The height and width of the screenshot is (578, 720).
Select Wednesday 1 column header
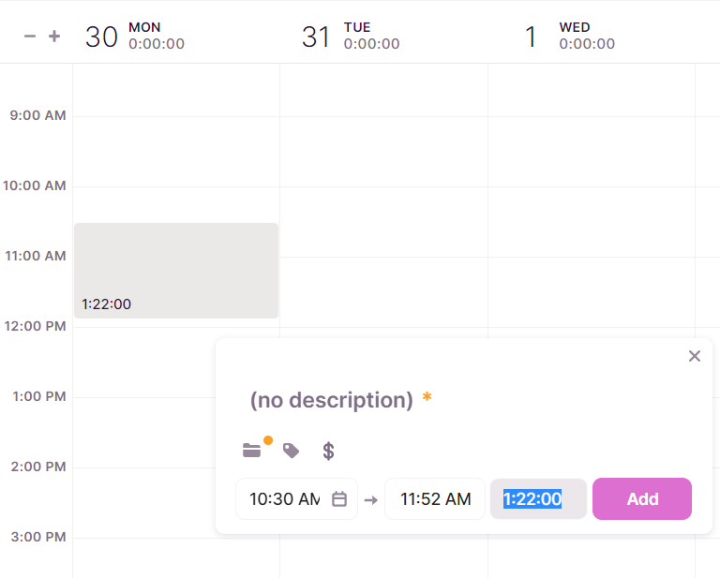coord(569,36)
